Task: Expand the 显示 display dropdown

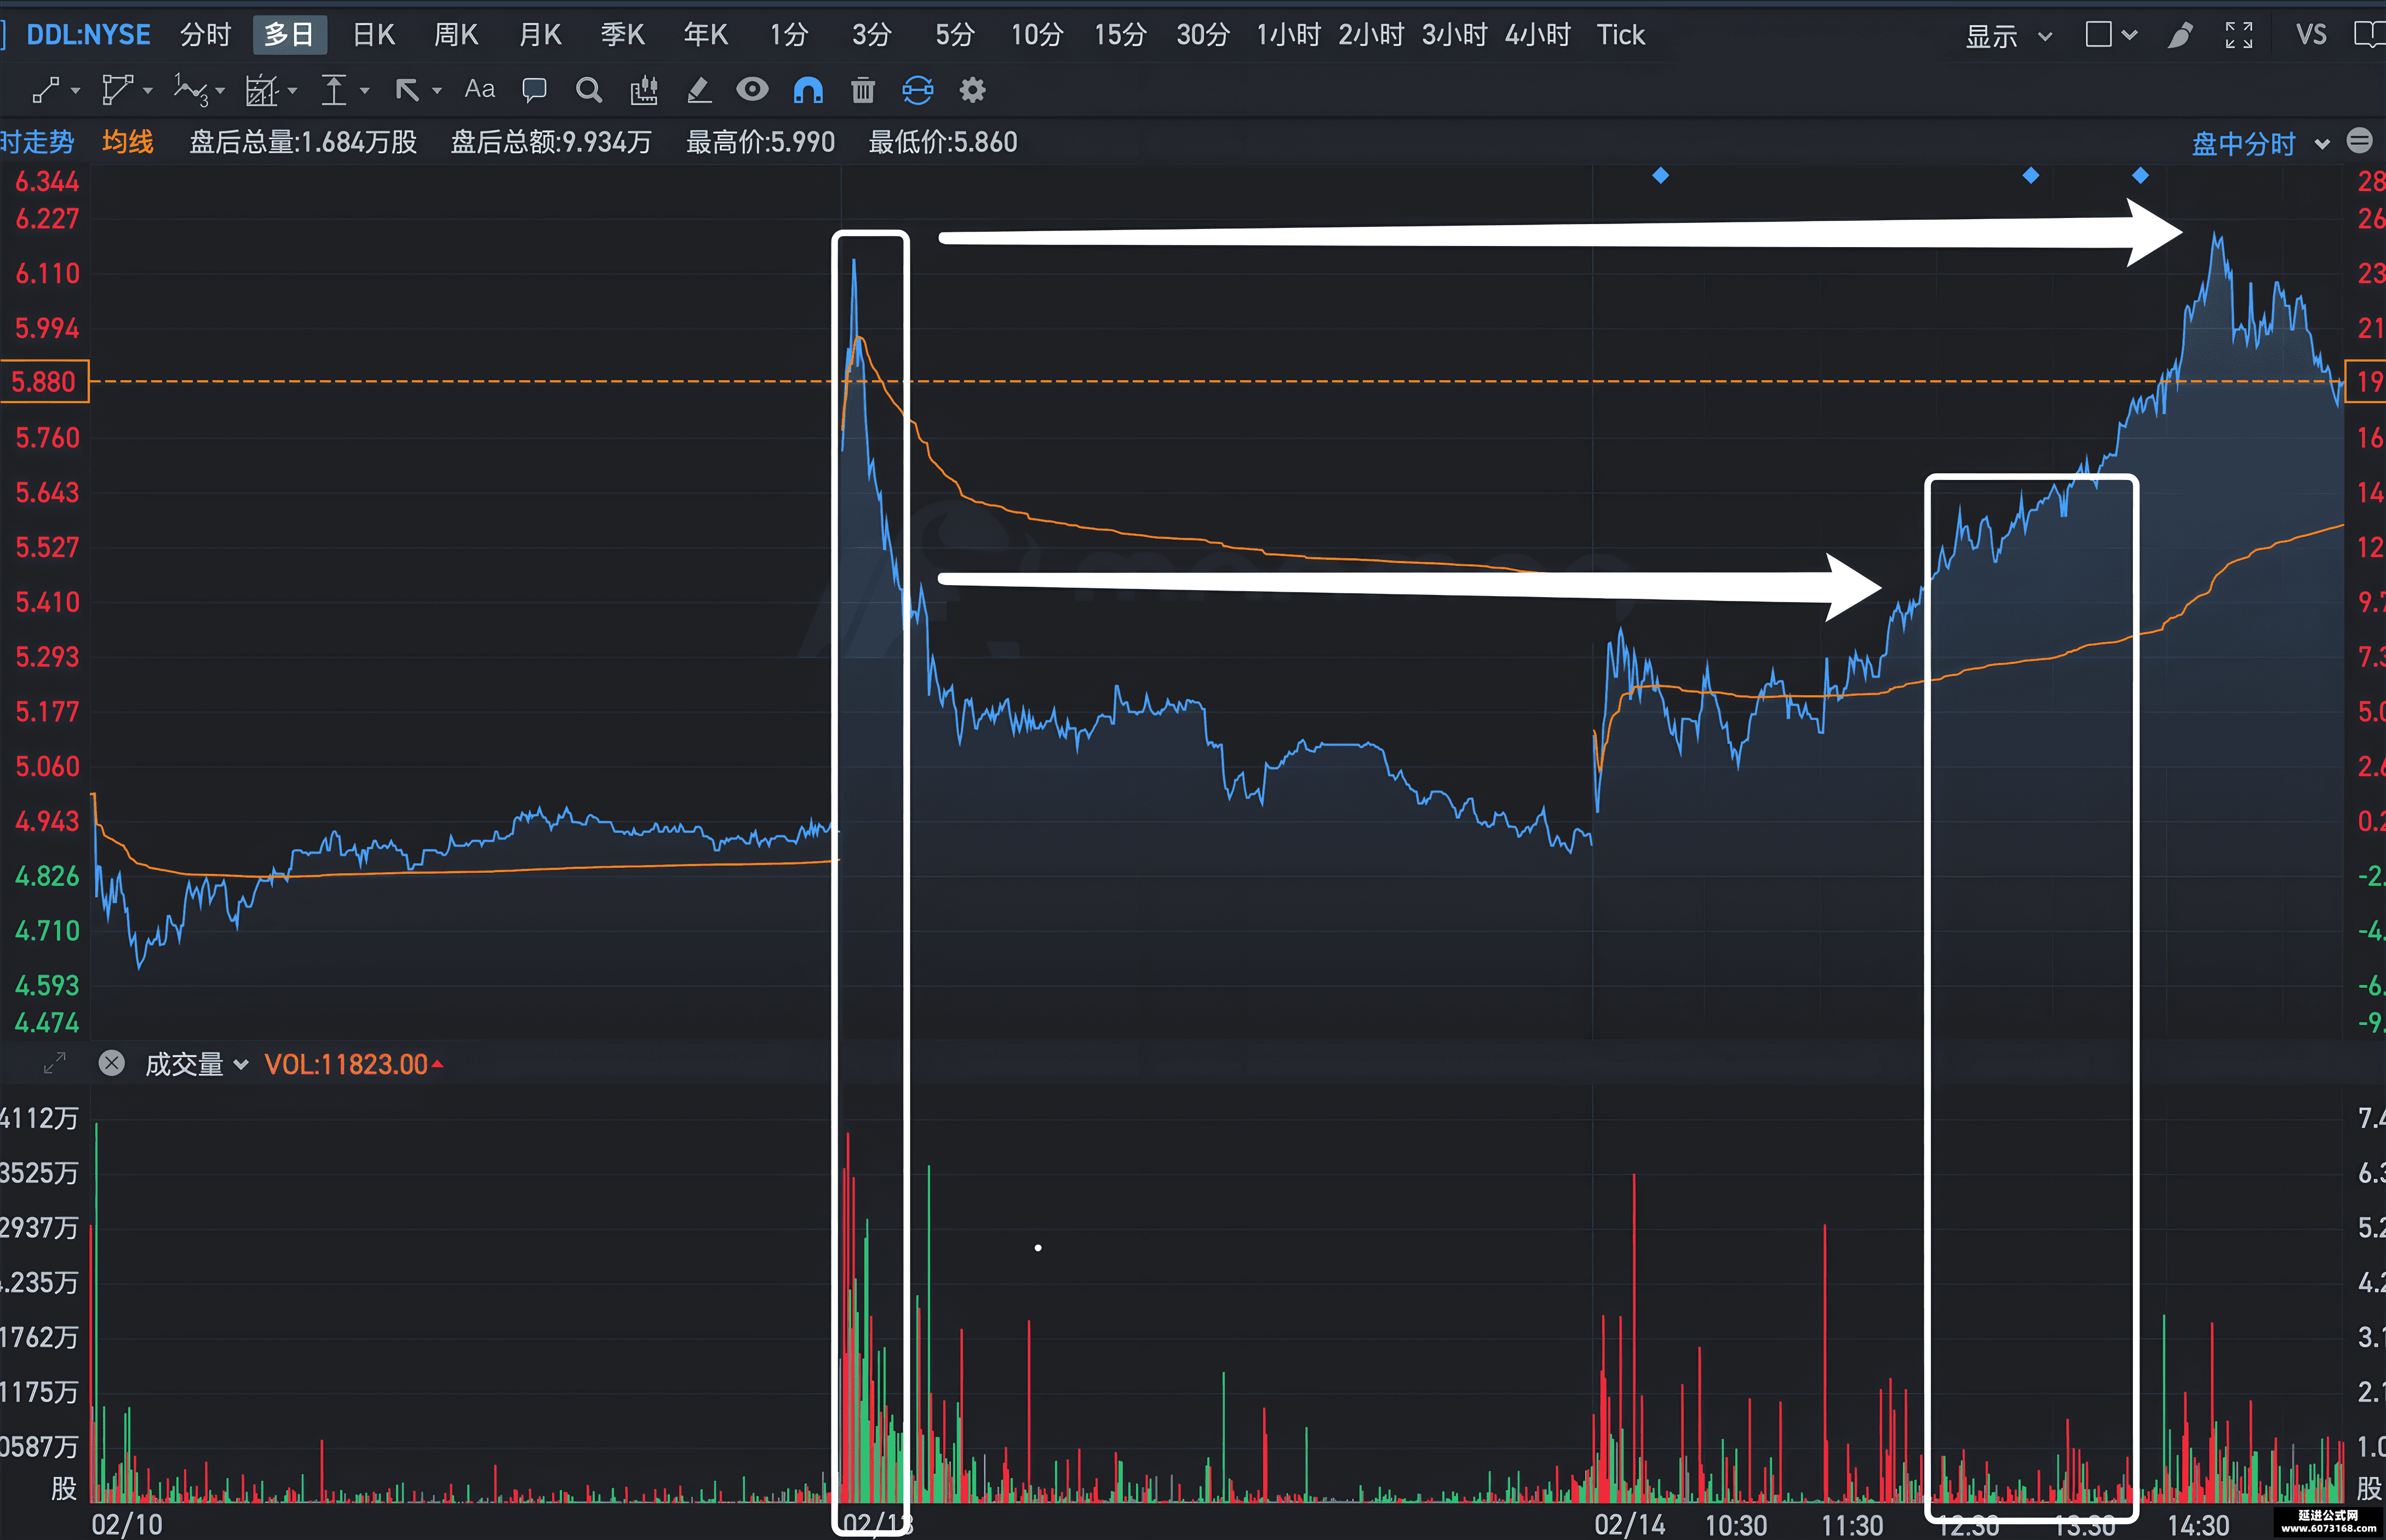Action: pos(2008,36)
